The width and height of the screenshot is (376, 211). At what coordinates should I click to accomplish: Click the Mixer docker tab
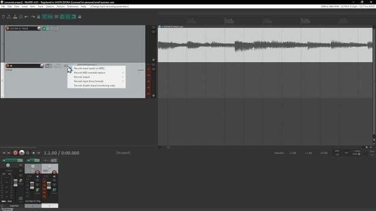(7, 210)
